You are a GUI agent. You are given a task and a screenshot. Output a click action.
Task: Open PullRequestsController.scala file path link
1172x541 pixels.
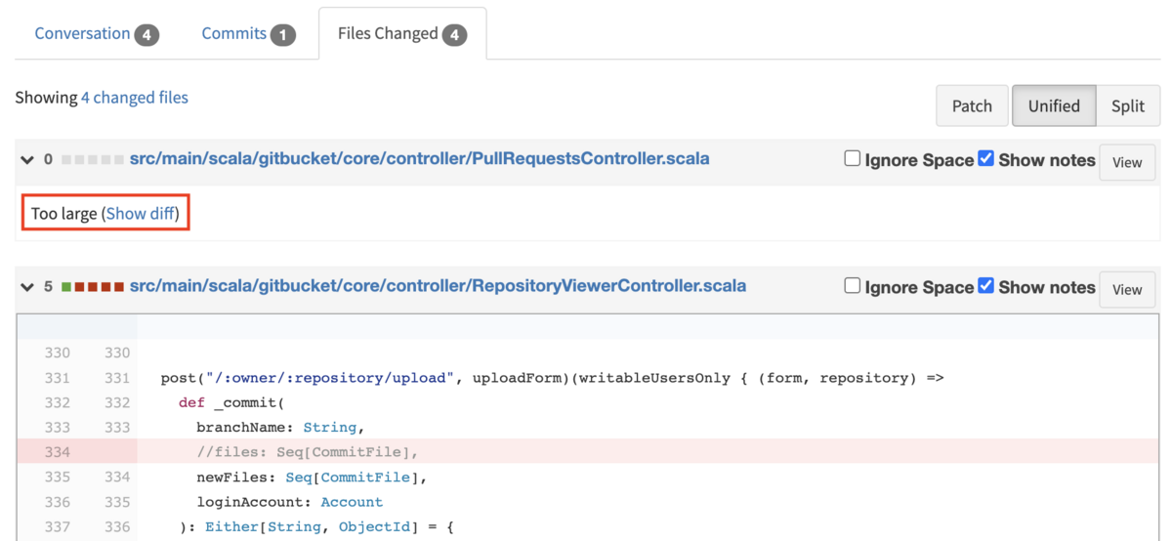point(419,159)
